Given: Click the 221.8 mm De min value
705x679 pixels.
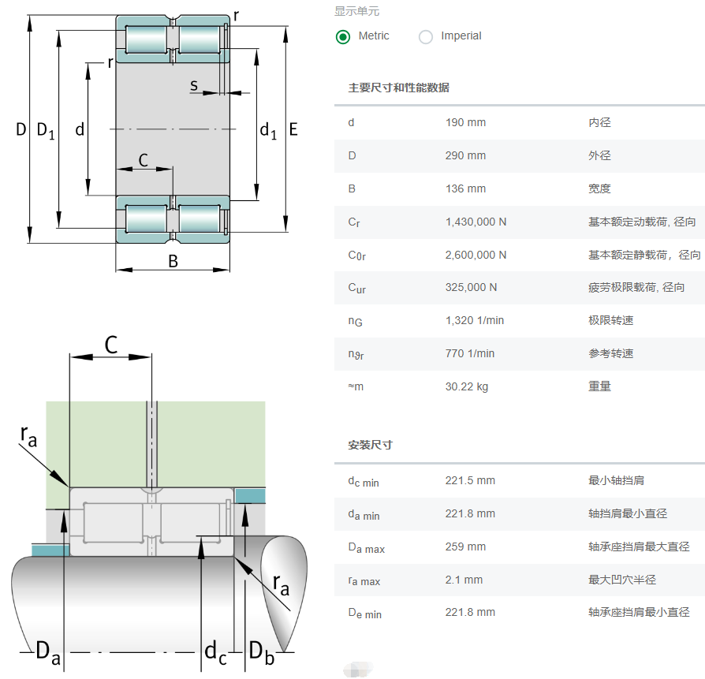Looking at the screenshot, I should click(x=470, y=613).
